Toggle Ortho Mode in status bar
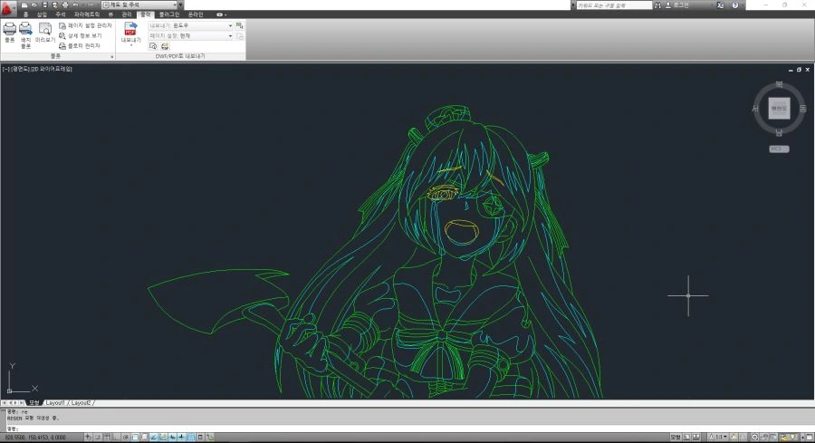 click(115, 438)
